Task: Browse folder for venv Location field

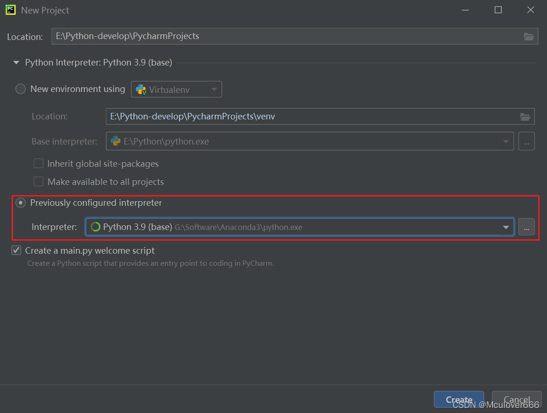Action: [525, 117]
